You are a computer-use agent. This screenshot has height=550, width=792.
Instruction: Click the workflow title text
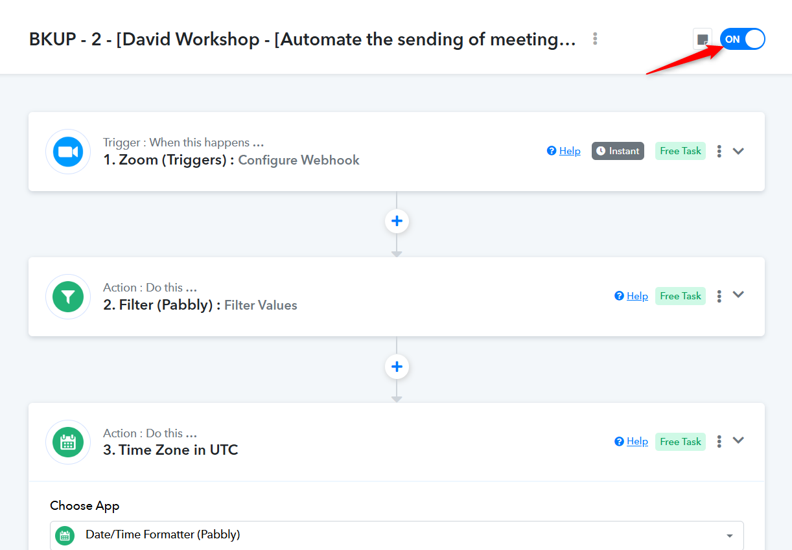[302, 40]
